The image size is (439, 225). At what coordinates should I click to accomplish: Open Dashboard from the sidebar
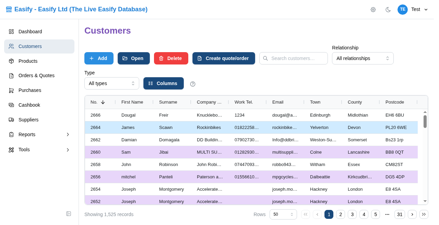click(39, 32)
